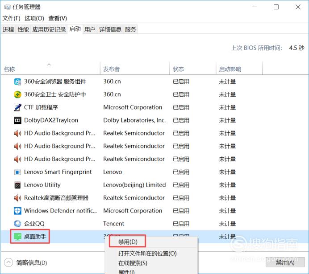Click the sort arrow above 名称 column

(x=49, y=64)
